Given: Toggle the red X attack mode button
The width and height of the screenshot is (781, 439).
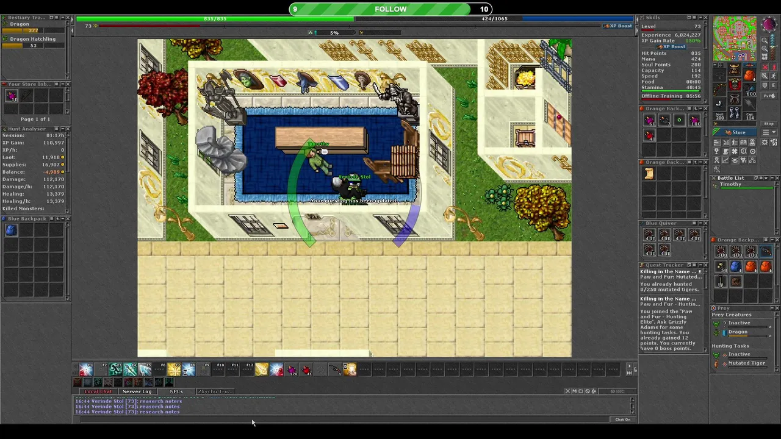Looking at the screenshot, I should tap(765, 67).
